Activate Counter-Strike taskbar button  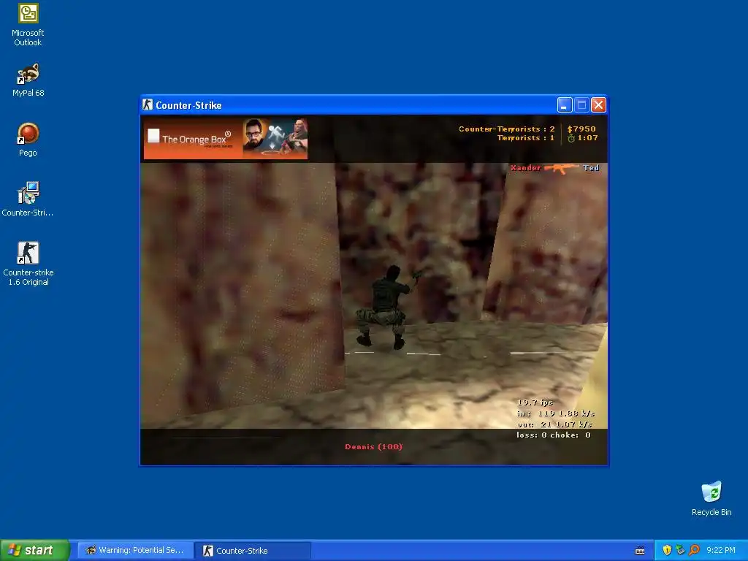click(x=253, y=550)
